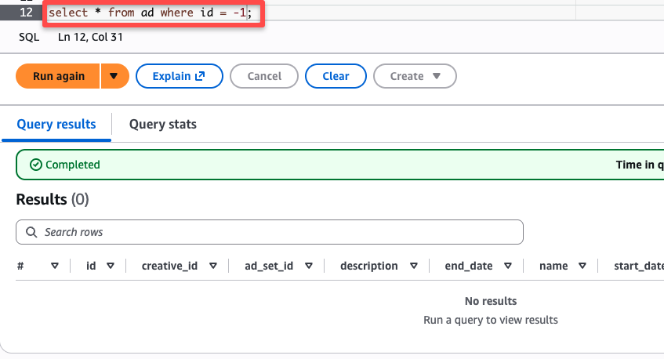Click the Cancel button
664x359 pixels.
pos(264,76)
